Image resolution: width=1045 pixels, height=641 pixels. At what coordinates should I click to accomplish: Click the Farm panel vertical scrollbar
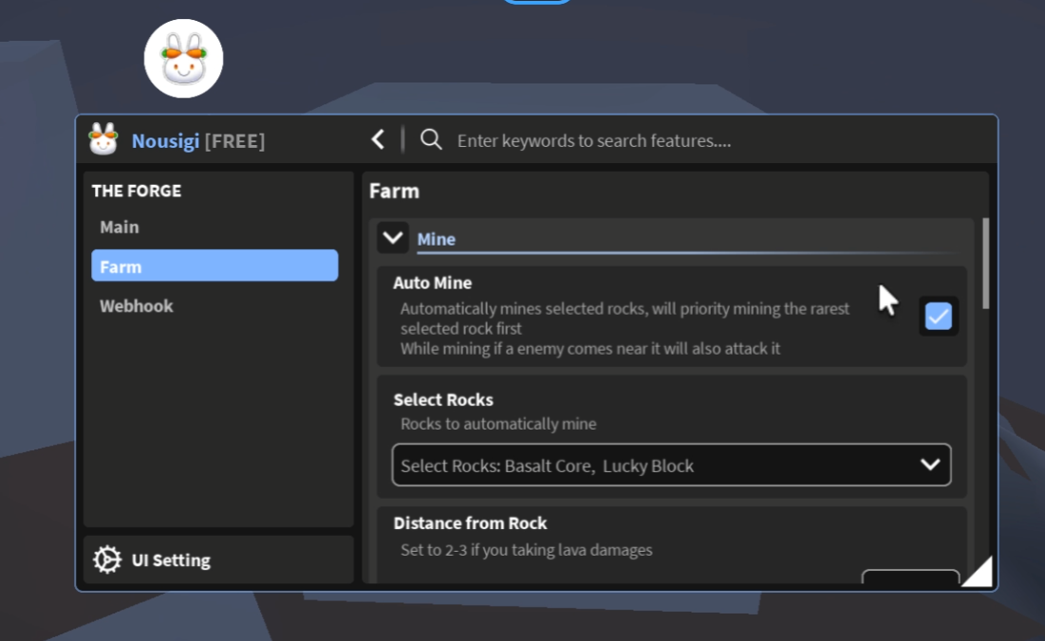coord(986,264)
